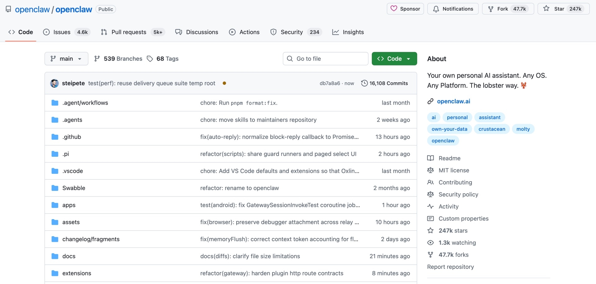This screenshot has width=596, height=284.
Task: Click the Go to file search icon
Action: (x=290, y=58)
